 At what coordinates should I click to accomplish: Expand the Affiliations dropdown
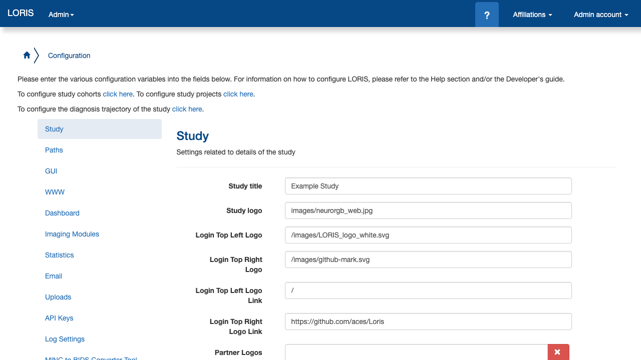(532, 14)
